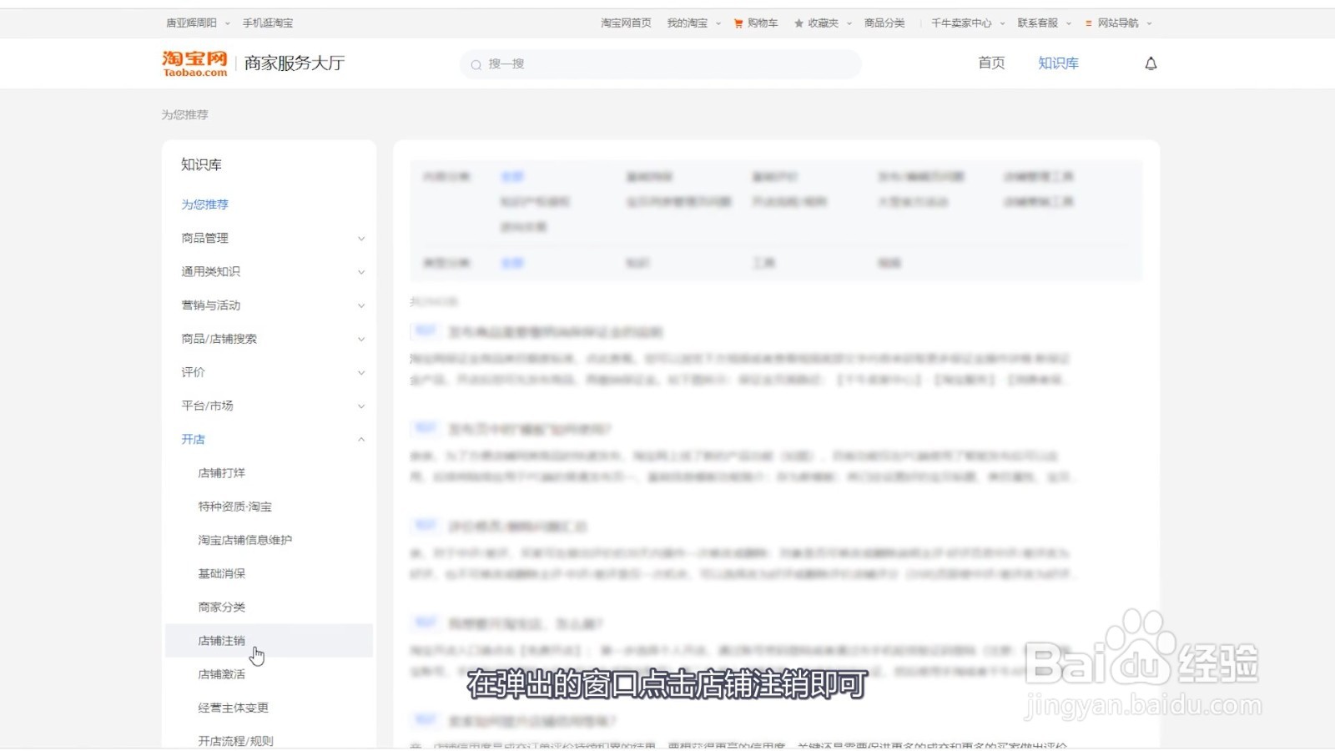Select the 评价 sidebar item
Screen dimensions: 1335x751
click(193, 372)
